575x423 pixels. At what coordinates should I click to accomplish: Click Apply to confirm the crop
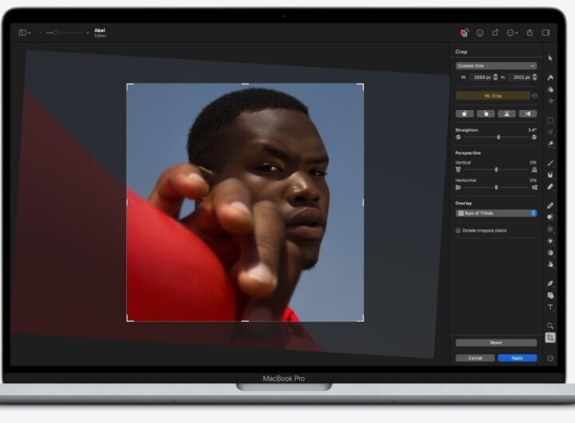517,358
